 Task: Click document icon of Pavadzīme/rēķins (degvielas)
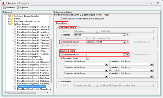[x=15, y=57]
